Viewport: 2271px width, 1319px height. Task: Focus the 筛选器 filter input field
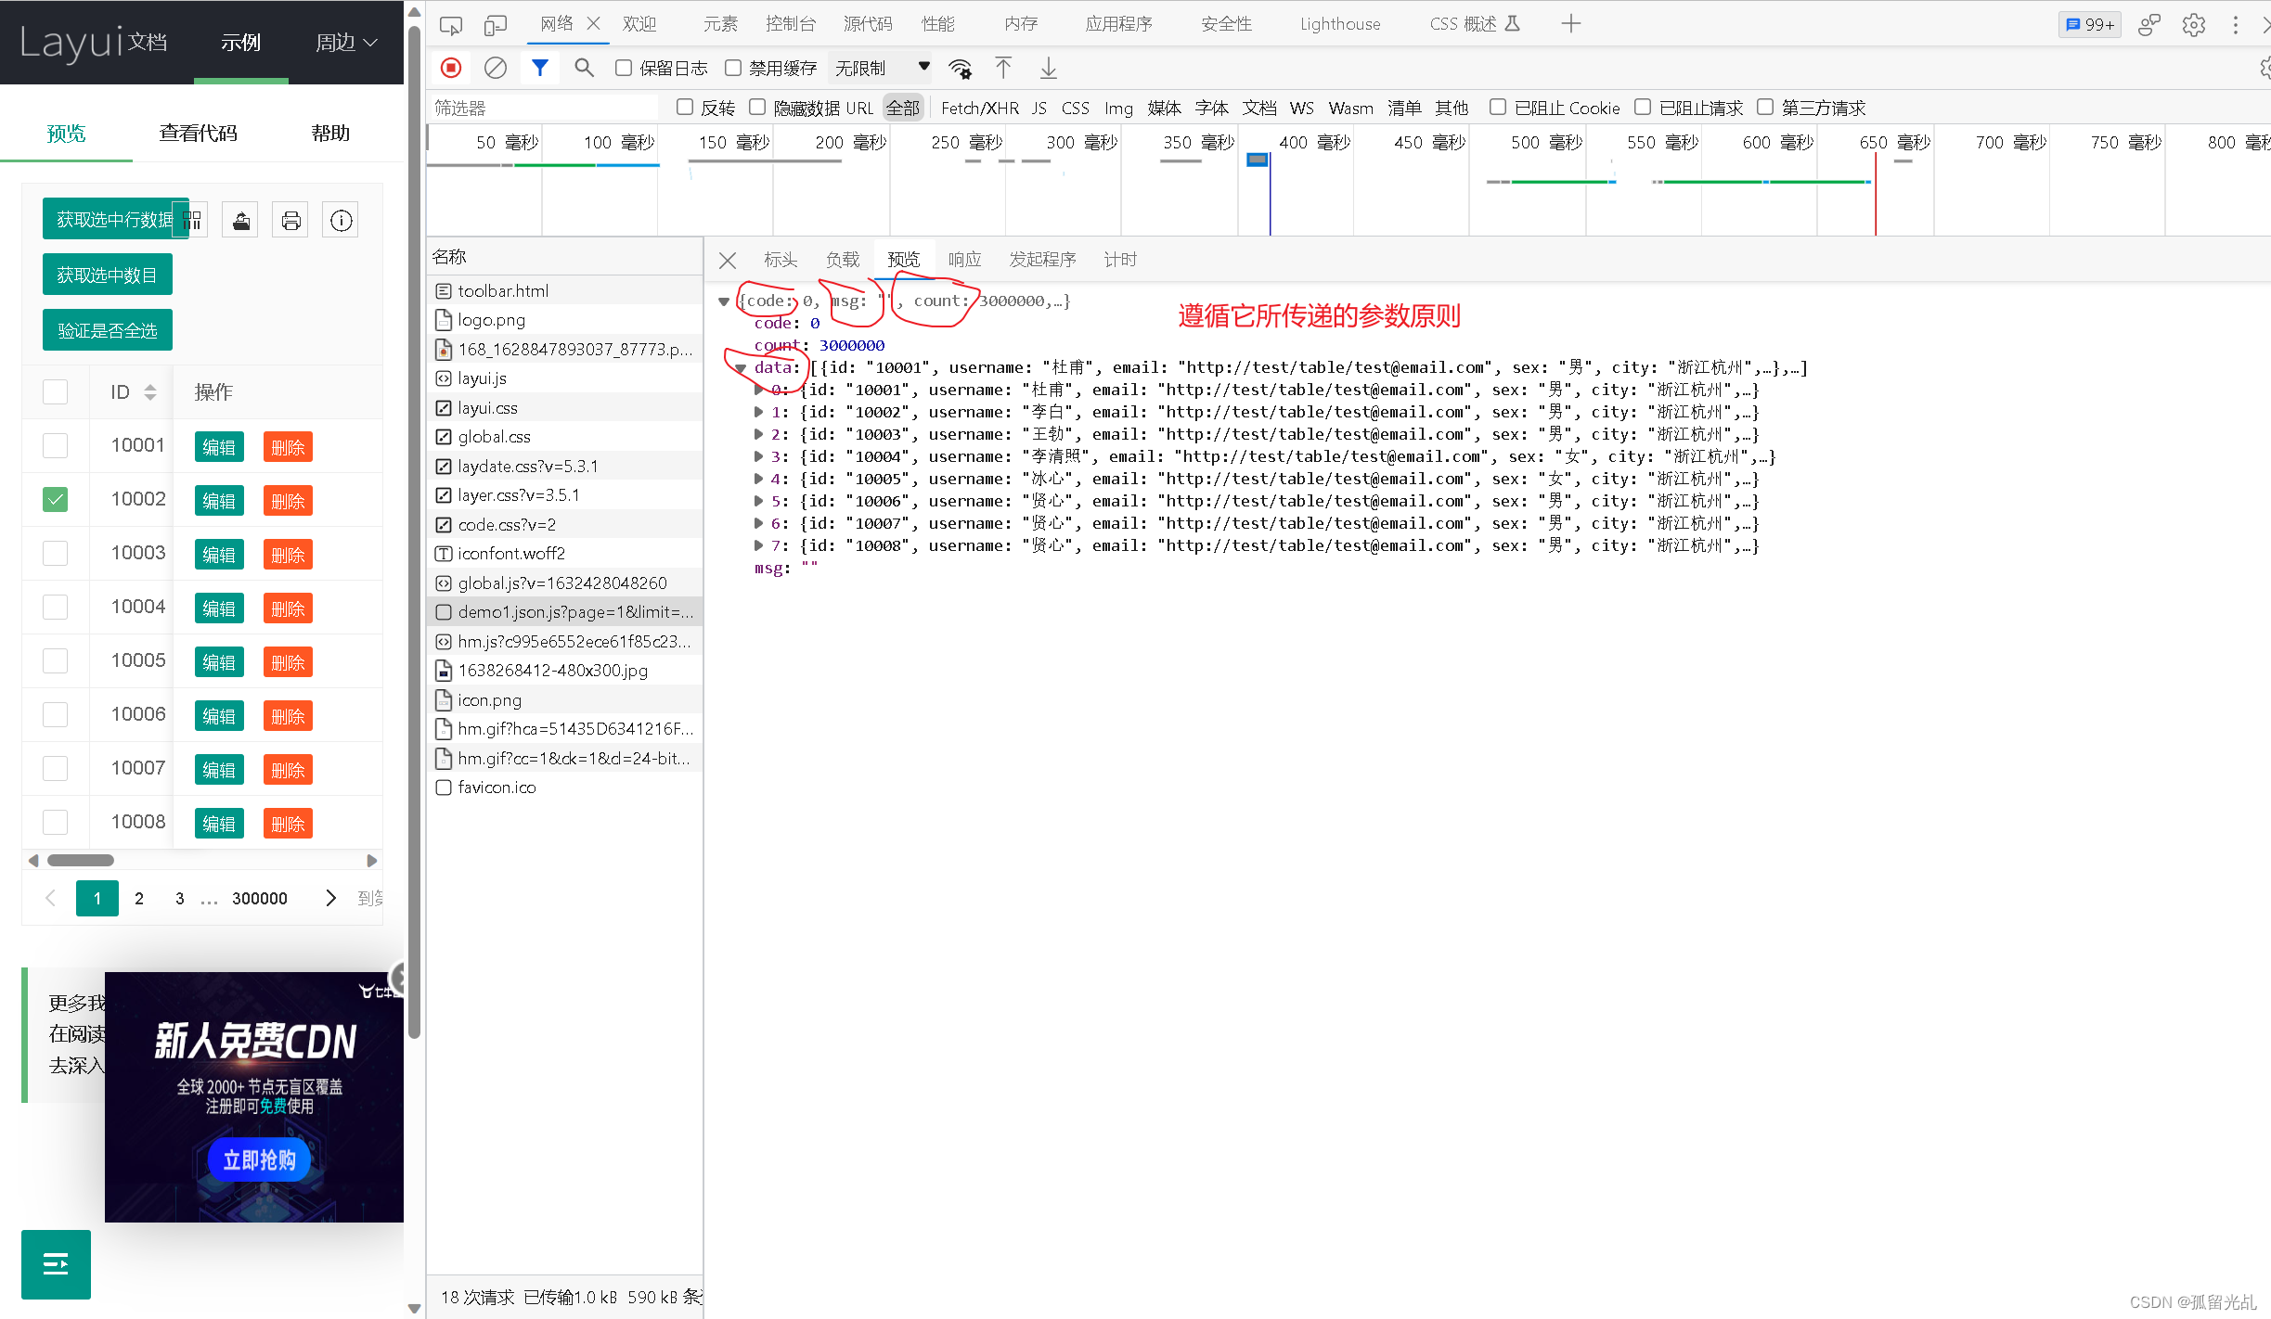pos(545,108)
